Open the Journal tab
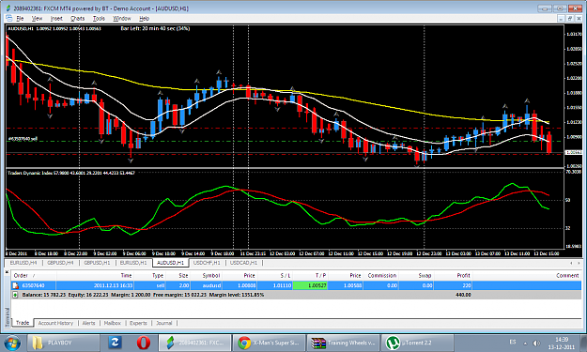 164,323
